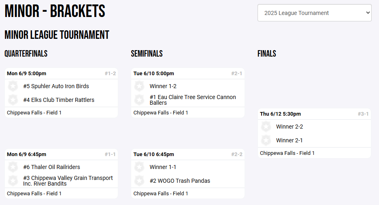Select #6 Thaler Oil Railriders team name

(x=51, y=167)
